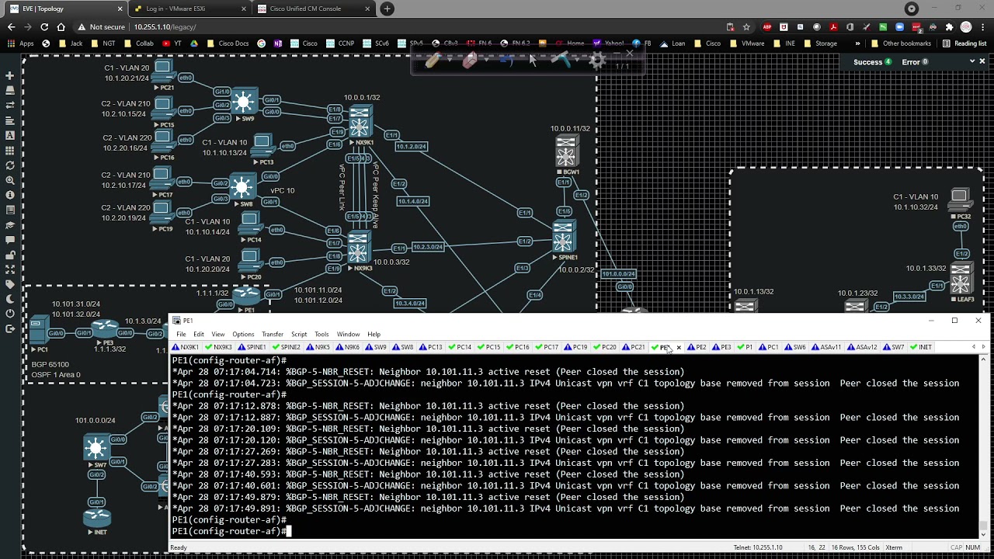Screen dimensions: 994x559
Task: Close the Success/Error notification panel
Action: coord(982,61)
